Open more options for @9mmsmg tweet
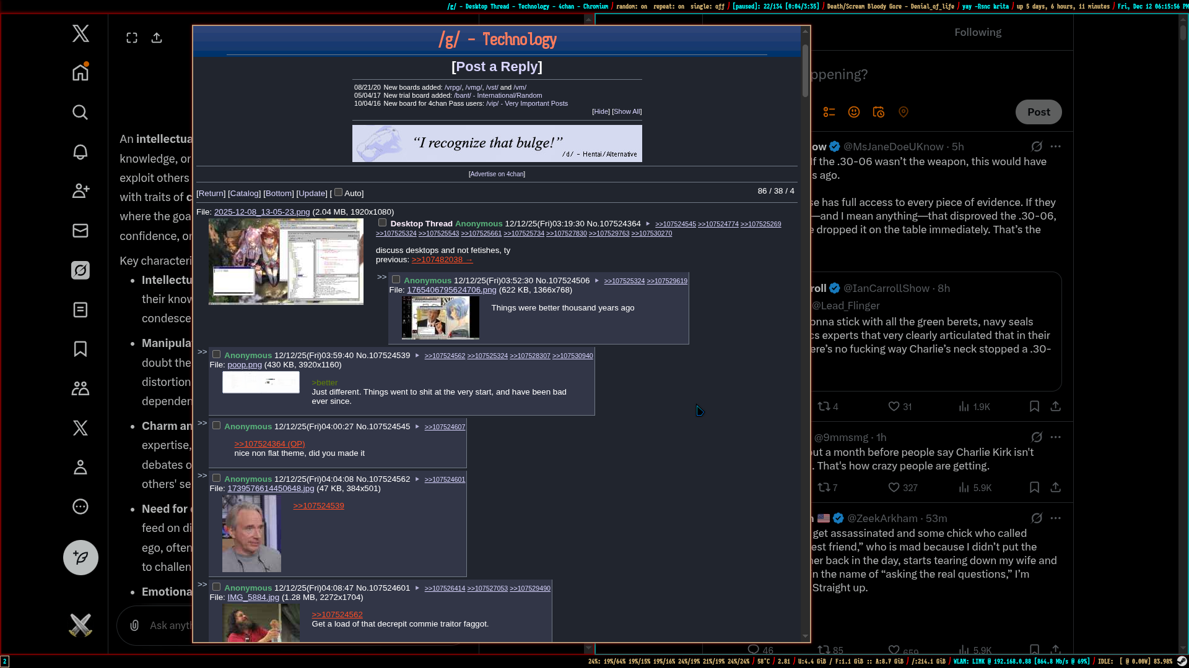Screen dimensions: 1189x668 coord(1056,437)
